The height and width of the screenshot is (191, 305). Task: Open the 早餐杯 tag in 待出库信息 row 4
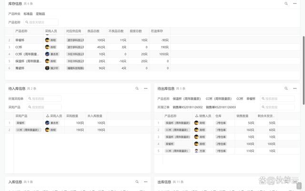[170, 144]
